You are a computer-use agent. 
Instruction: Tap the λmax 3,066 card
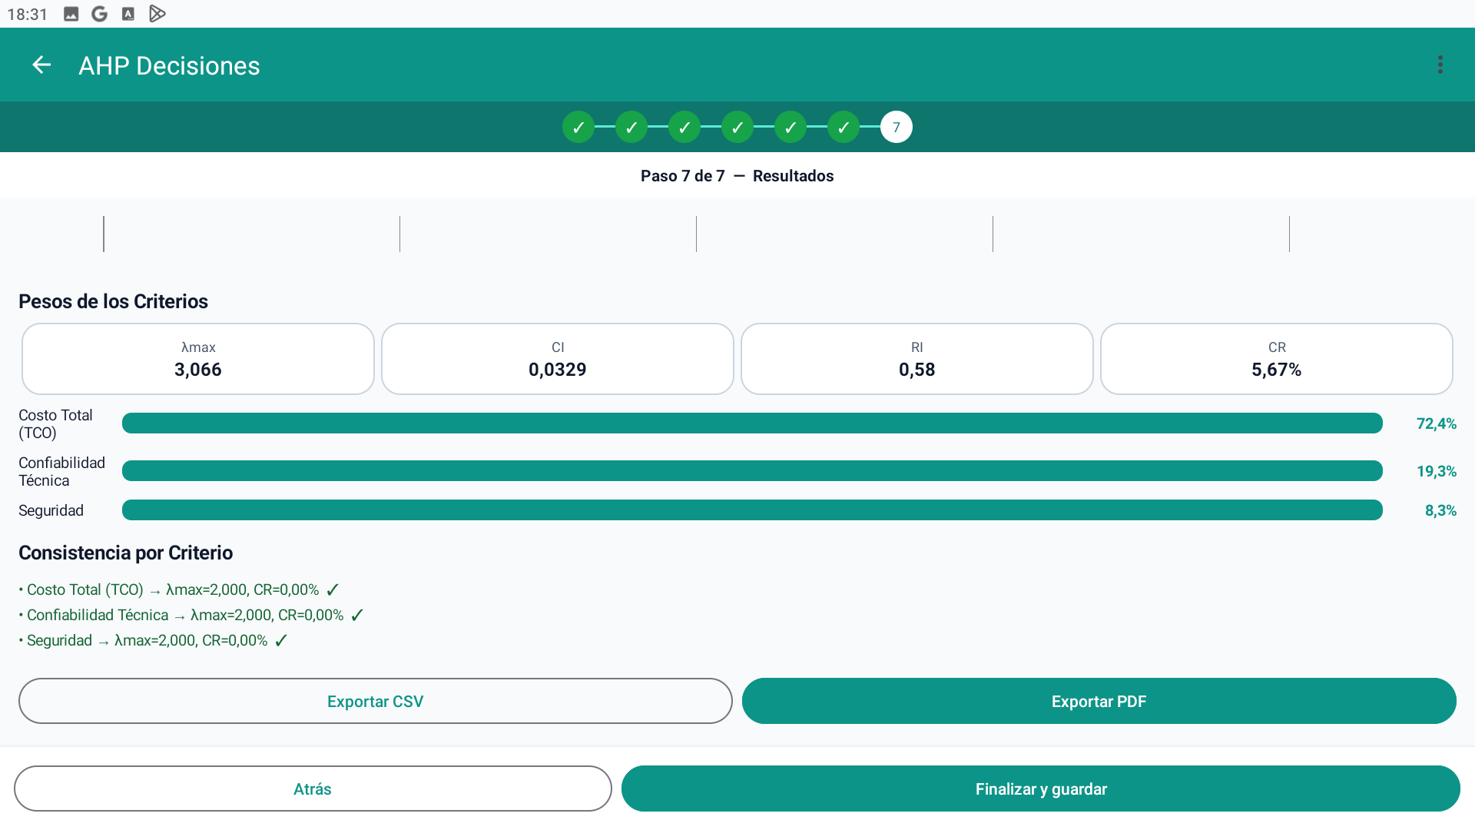198,359
